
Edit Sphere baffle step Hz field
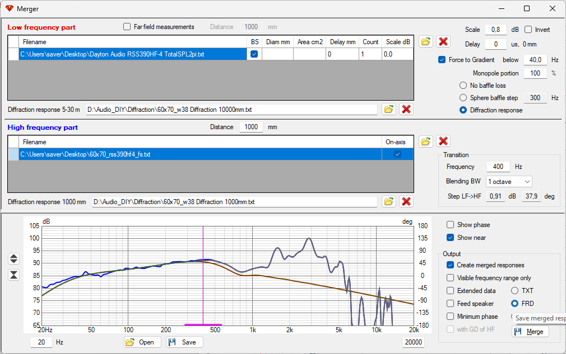(x=535, y=98)
